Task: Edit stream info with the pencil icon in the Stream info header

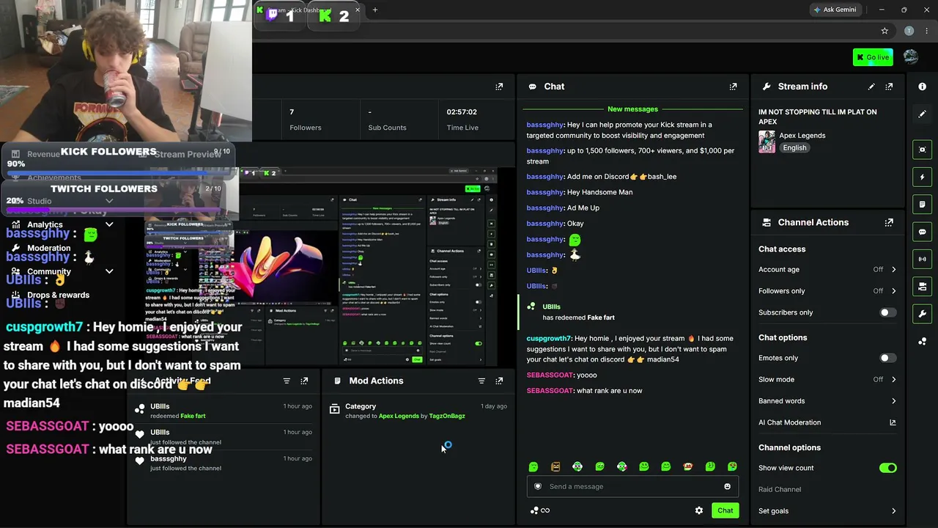Action: pos(871,87)
